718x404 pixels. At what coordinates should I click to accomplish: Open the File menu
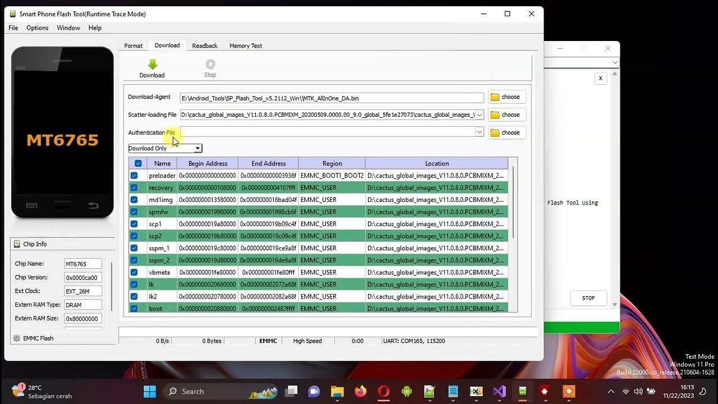coord(13,27)
